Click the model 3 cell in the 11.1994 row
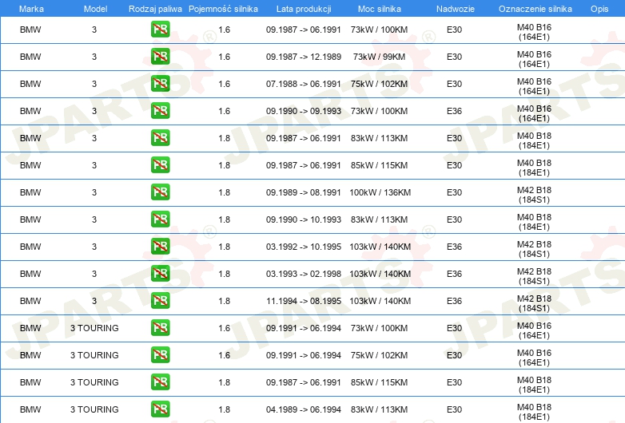Screen dimensions: 625x423 pyautogui.click(x=94, y=301)
